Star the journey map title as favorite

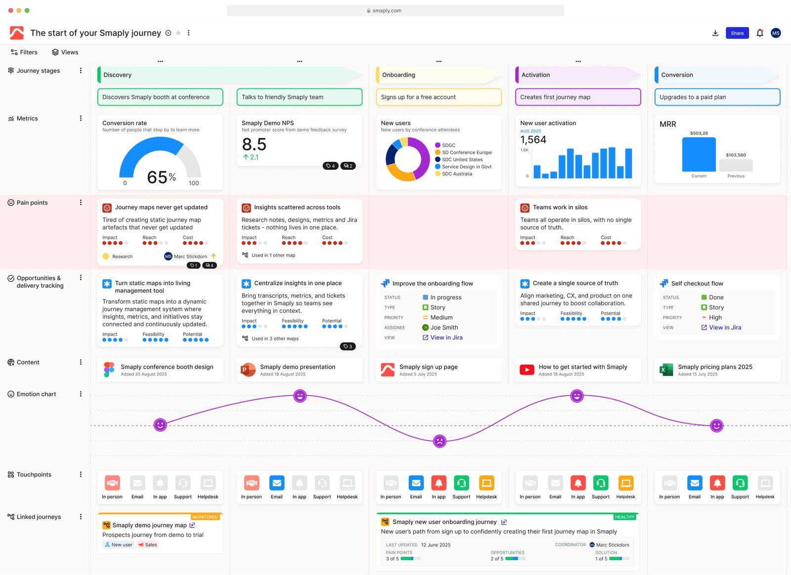point(177,33)
